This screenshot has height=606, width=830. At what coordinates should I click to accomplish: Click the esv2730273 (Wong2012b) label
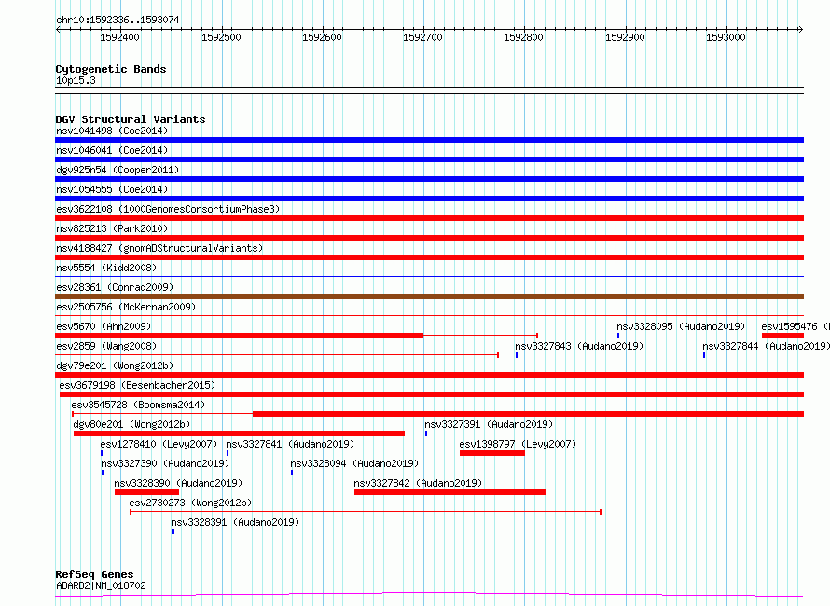pyautogui.click(x=190, y=503)
